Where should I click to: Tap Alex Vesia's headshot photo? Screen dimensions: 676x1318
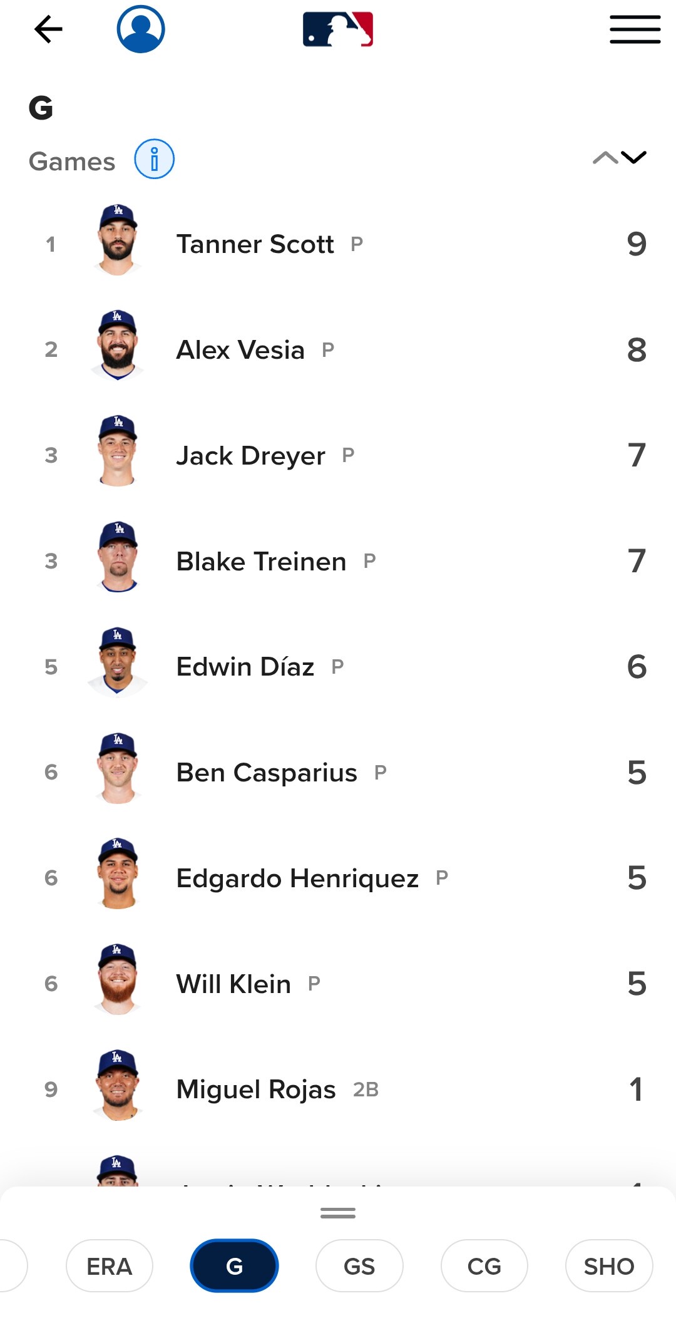pos(118,346)
